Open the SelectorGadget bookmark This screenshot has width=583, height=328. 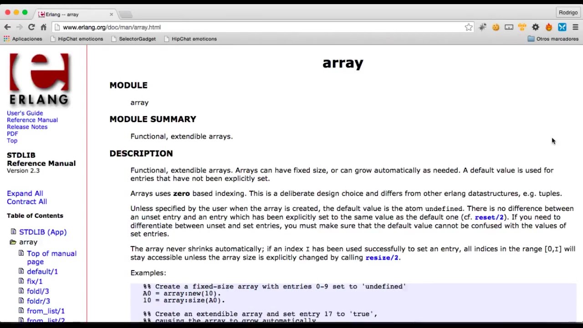tap(133, 39)
